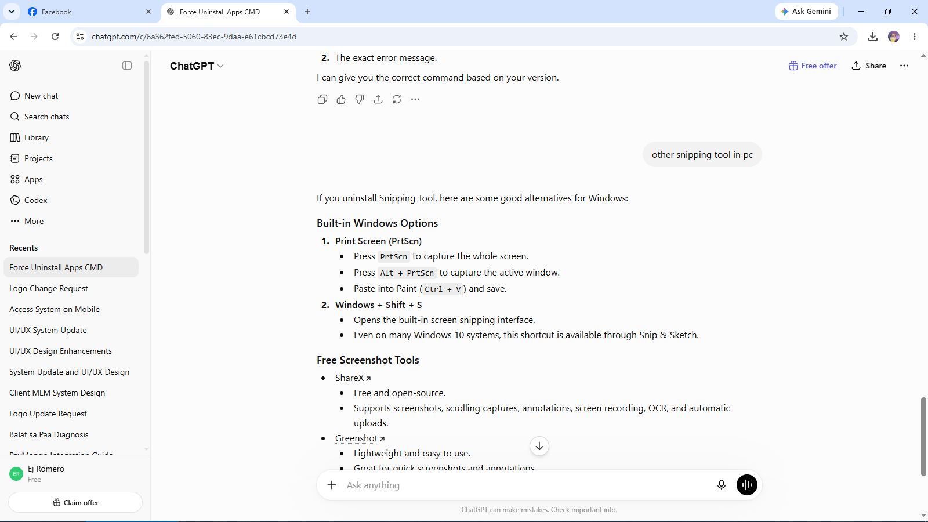Screen dimensions: 928x522
Task: Click the thumbs up icon on the response
Action: [341, 99]
